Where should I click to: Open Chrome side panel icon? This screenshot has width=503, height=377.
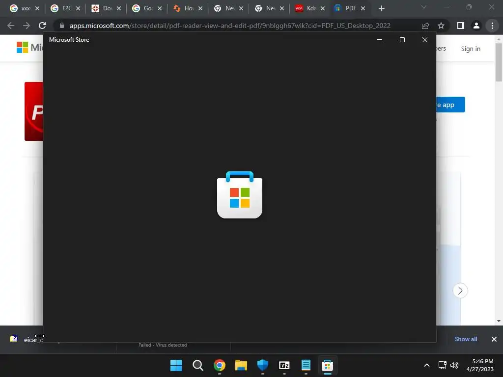pyautogui.click(x=461, y=26)
